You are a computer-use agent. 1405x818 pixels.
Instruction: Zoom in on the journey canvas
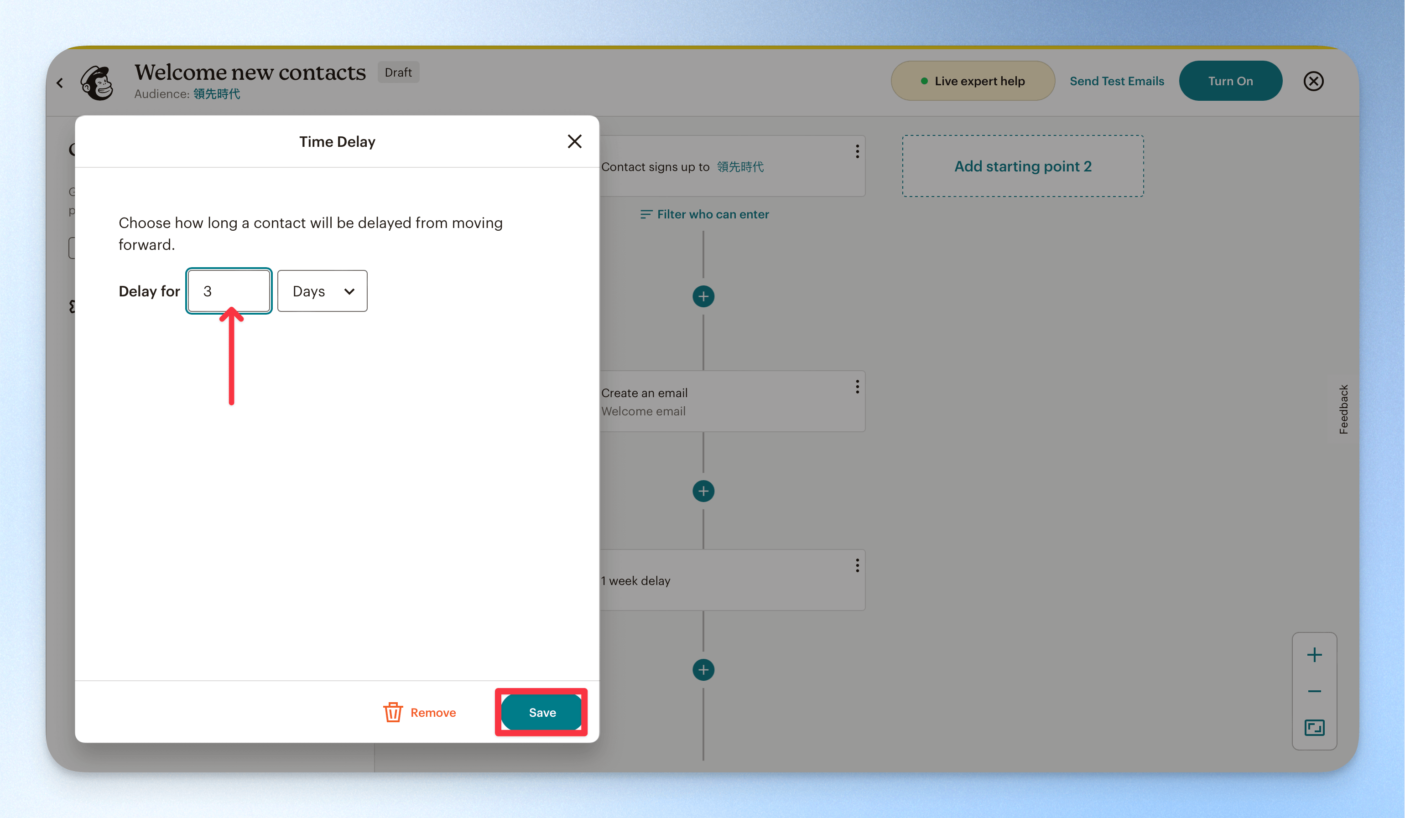point(1314,655)
